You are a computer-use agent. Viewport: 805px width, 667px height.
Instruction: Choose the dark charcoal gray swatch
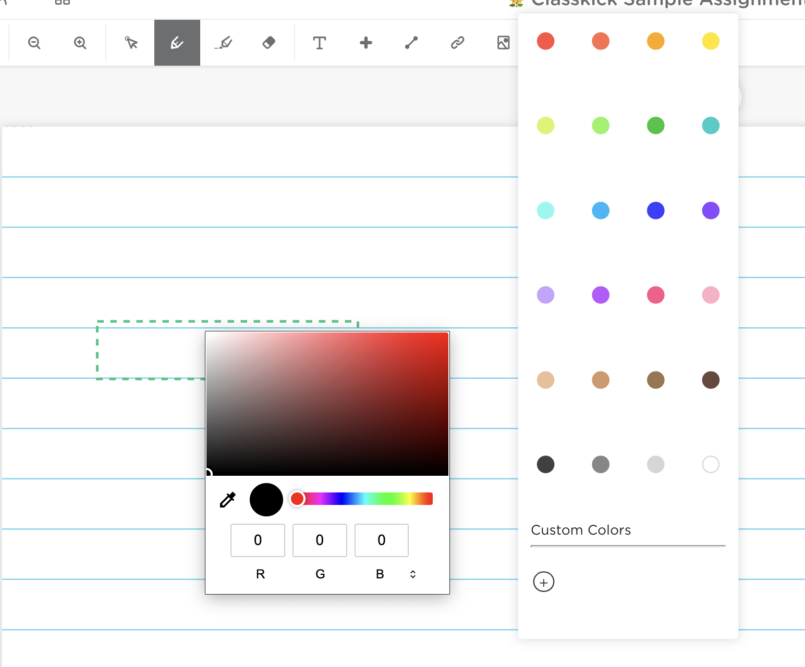tap(546, 464)
